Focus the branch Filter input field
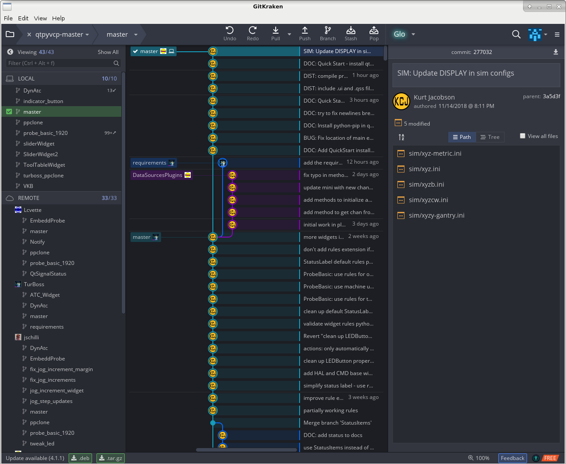The image size is (566, 464). tap(63, 63)
